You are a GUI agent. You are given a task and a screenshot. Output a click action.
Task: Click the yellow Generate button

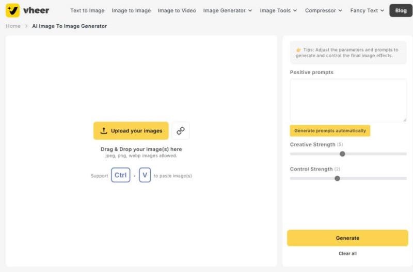(x=347, y=238)
